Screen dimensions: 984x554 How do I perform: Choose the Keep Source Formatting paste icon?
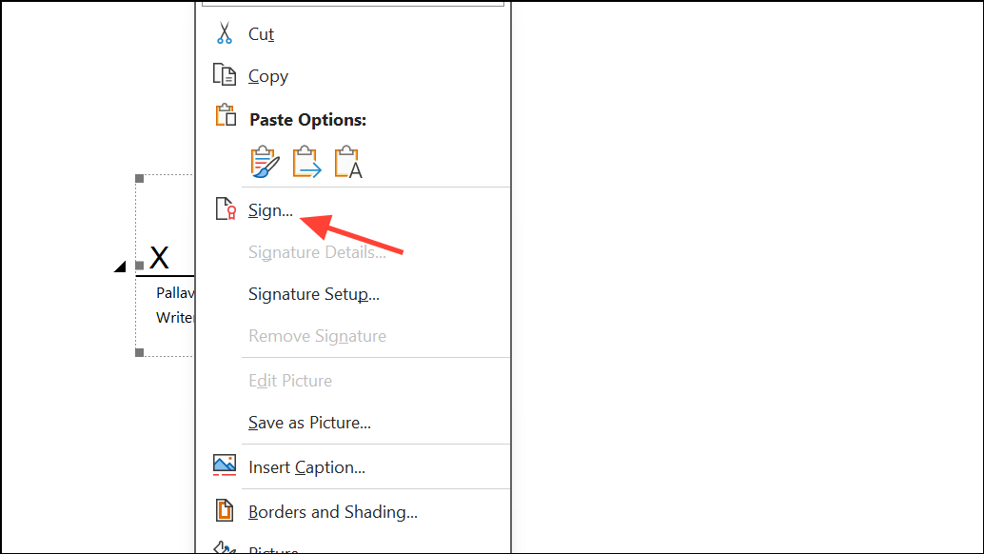point(264,161)
